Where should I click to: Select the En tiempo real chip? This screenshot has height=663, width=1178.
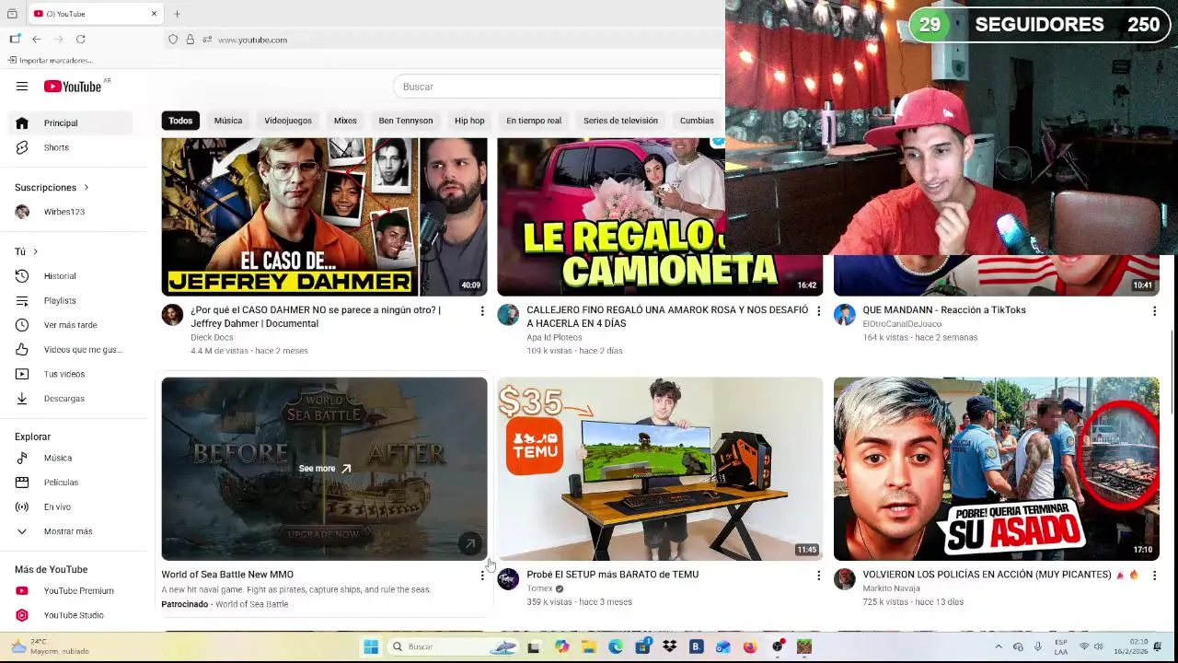[x=534, y=121]
